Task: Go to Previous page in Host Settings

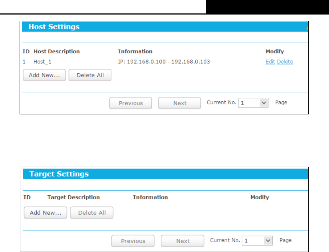Action: pos(130,103)
